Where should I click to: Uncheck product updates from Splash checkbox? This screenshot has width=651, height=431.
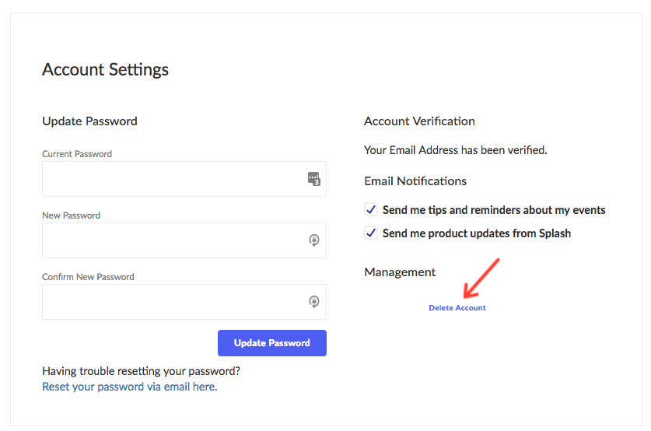pyautogui.click(x=371, y=233)
